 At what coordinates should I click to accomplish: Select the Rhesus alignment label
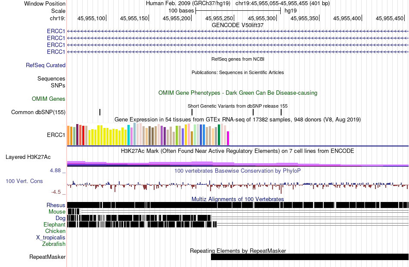click(x=56, y=205)
